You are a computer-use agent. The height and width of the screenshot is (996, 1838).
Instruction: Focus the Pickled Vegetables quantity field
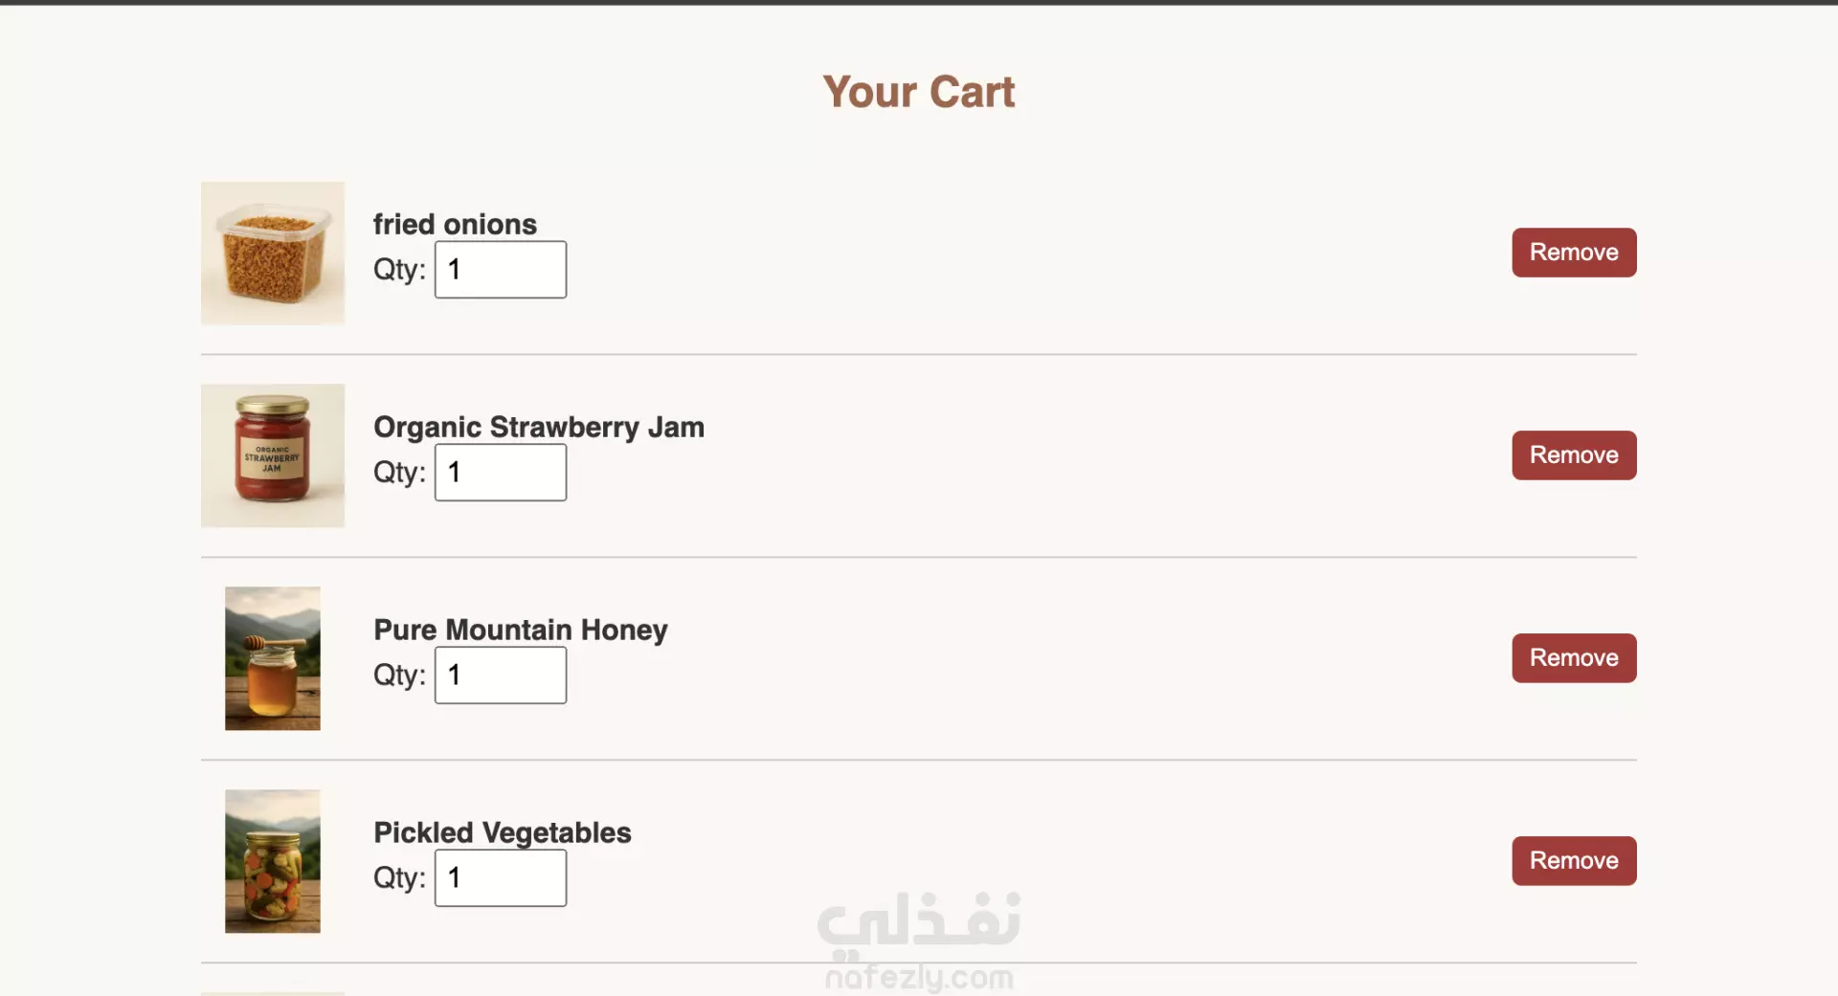[x=501, y=878]
